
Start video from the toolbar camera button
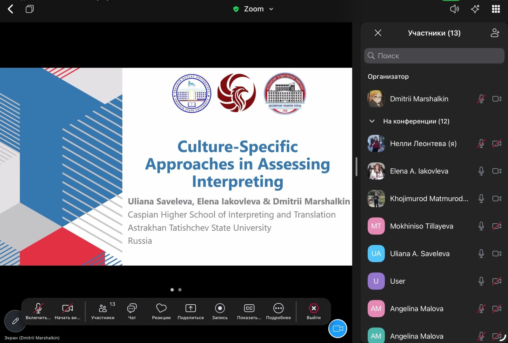coord(67,311)
